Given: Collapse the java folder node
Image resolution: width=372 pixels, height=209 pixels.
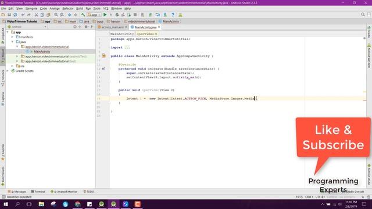Looking at the screenshot, I should coord(12,42).
